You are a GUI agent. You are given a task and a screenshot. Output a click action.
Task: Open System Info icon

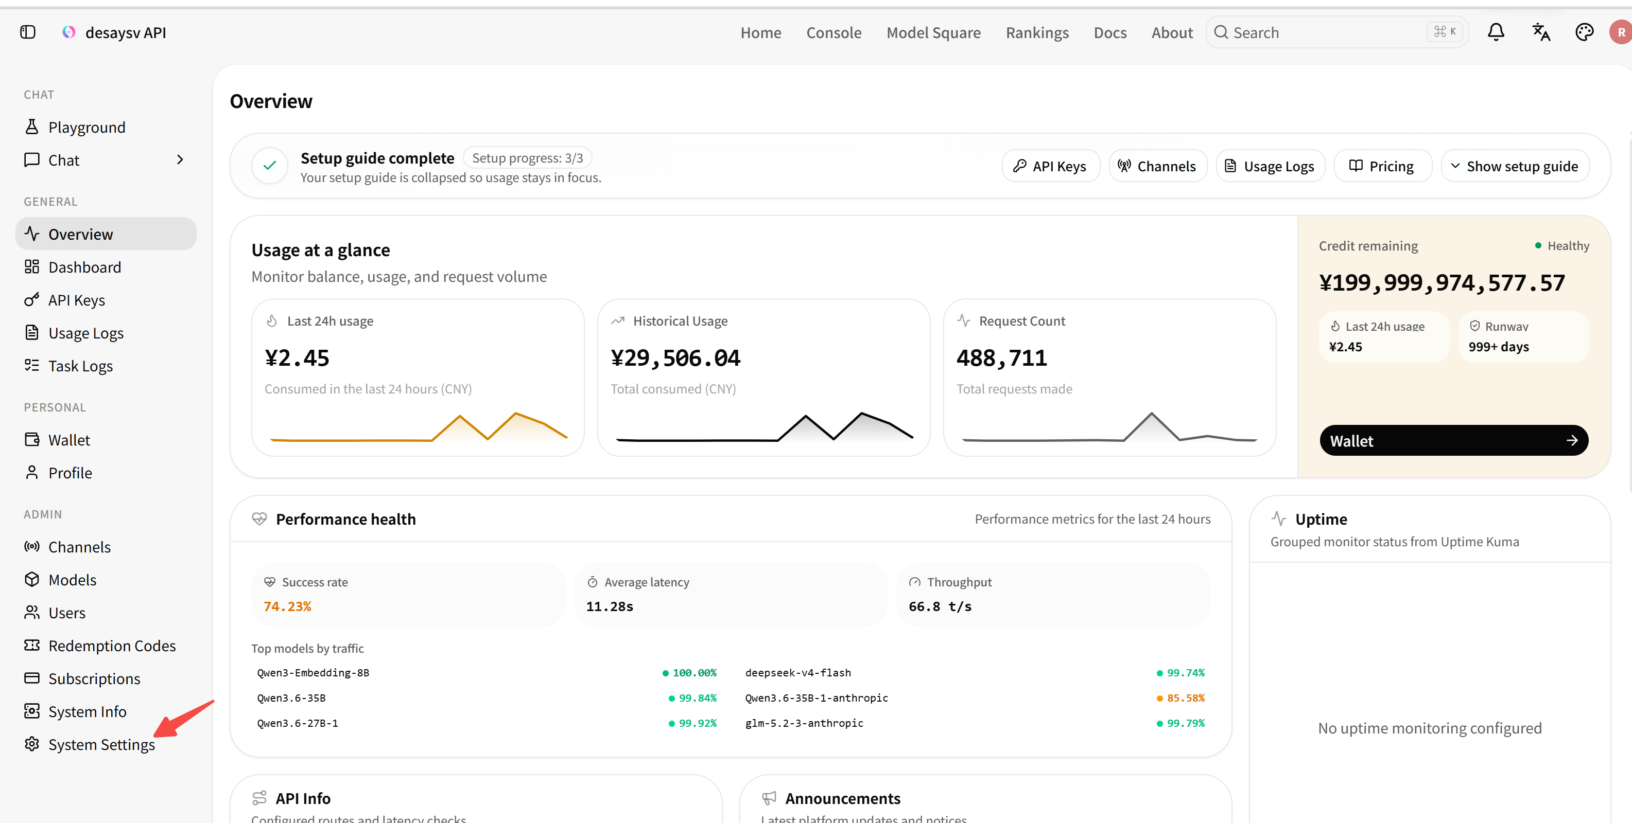32,711
